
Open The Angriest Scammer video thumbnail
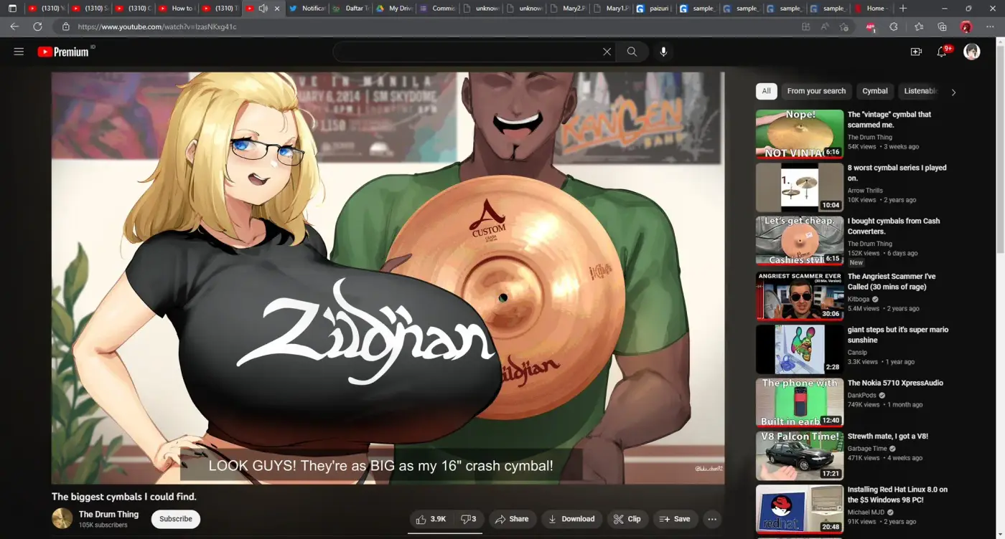[x=800, y=295]
